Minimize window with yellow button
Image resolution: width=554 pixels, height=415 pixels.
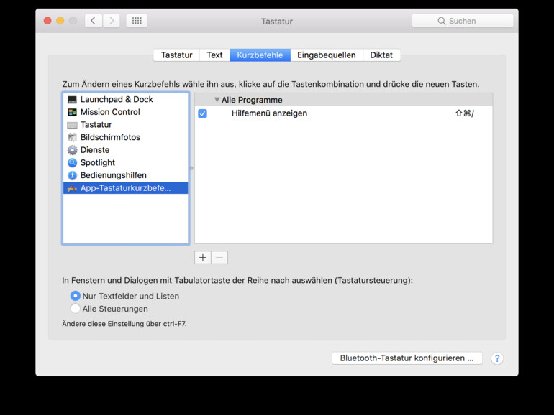[60, 20]
